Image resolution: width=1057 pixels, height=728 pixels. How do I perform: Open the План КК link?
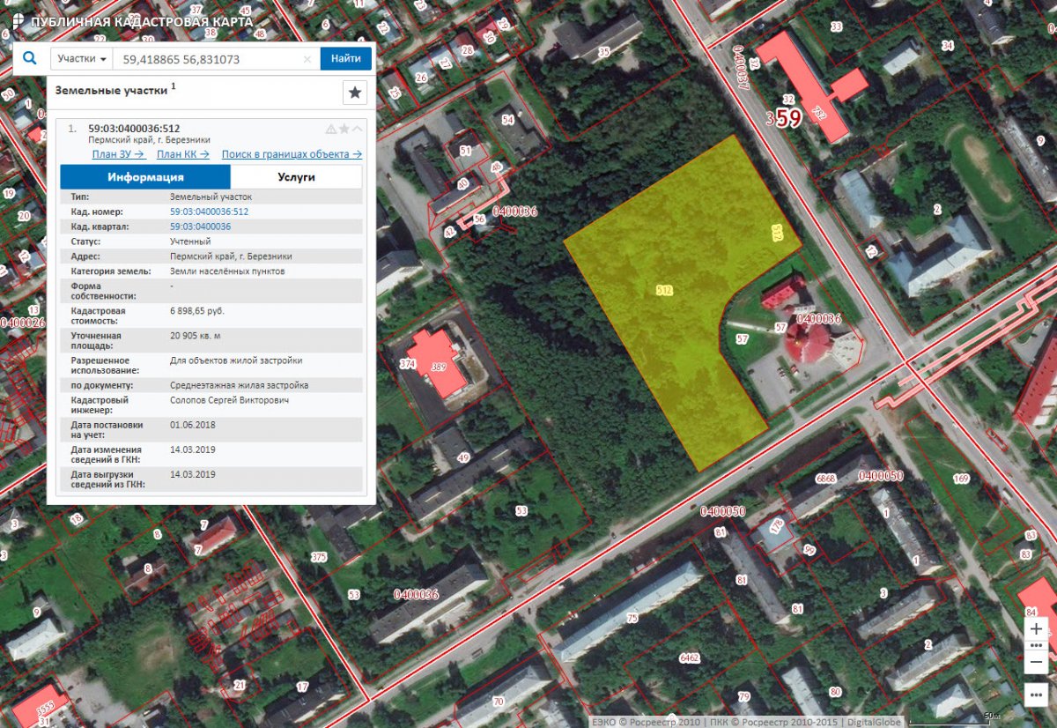pyautogui.click(x=182, y=154)
